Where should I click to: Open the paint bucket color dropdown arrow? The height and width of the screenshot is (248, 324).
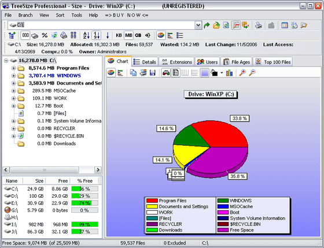tap(222, 73)
